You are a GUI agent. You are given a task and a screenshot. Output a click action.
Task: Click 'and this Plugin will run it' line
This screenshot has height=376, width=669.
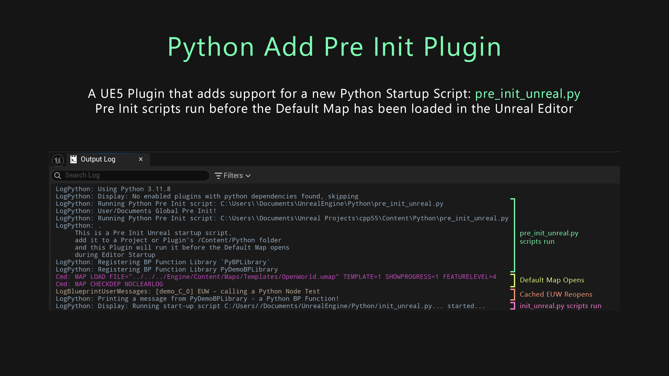coord(182,247)
